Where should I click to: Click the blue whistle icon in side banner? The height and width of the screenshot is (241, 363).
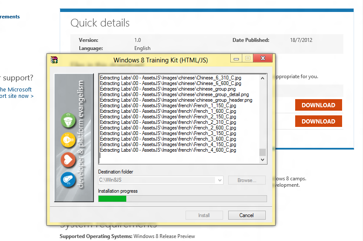point(68,179)
